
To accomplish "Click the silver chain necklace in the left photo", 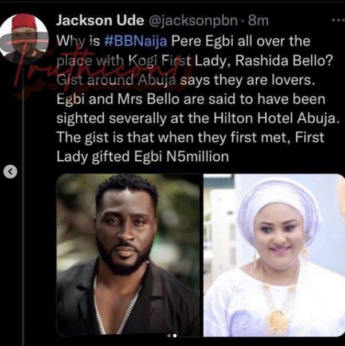I will click(x=116, y=309).
